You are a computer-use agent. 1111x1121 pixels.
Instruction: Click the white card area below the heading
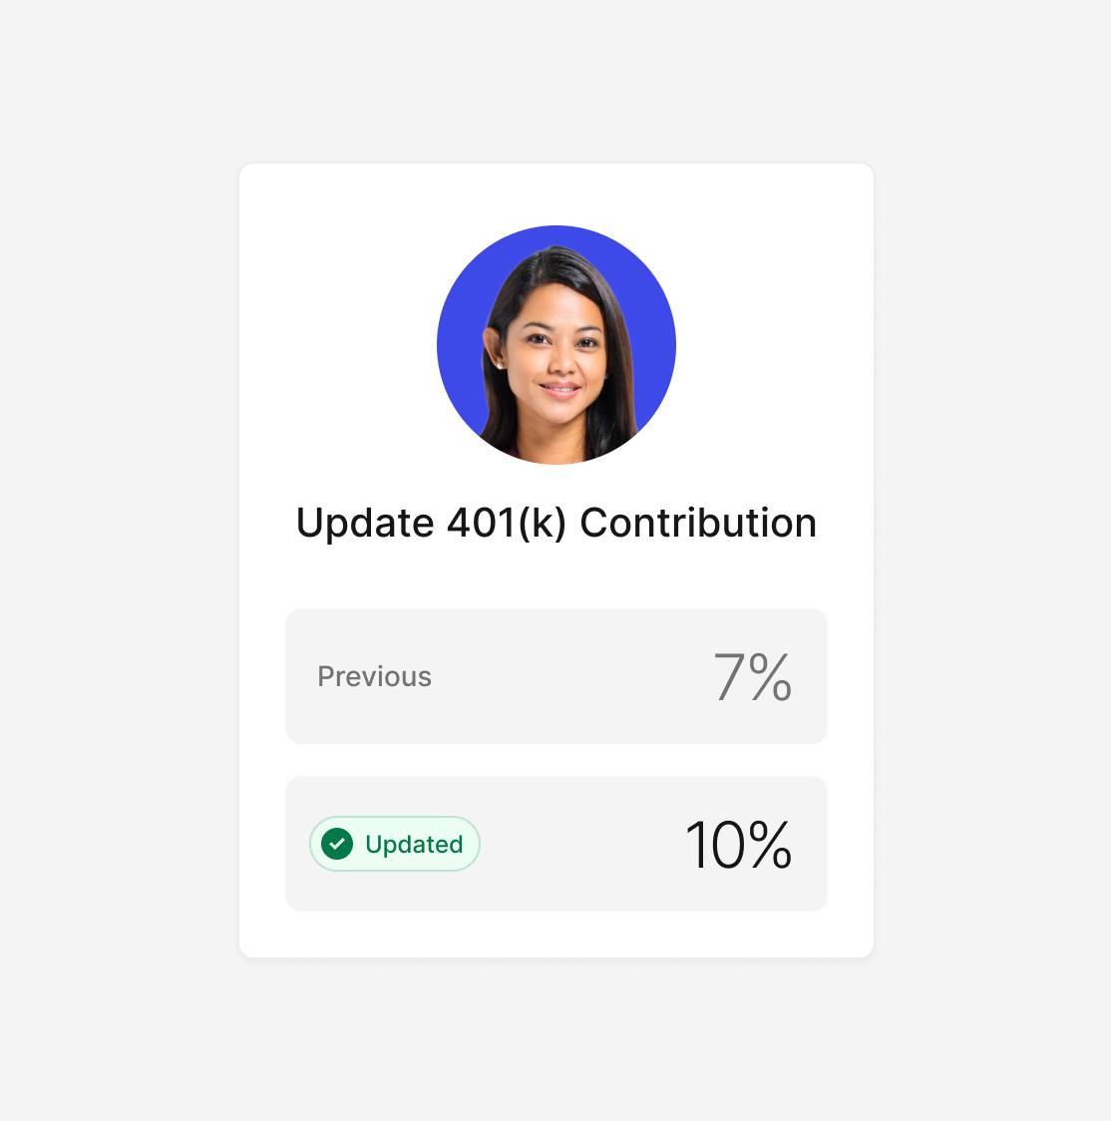click(556, 577)
